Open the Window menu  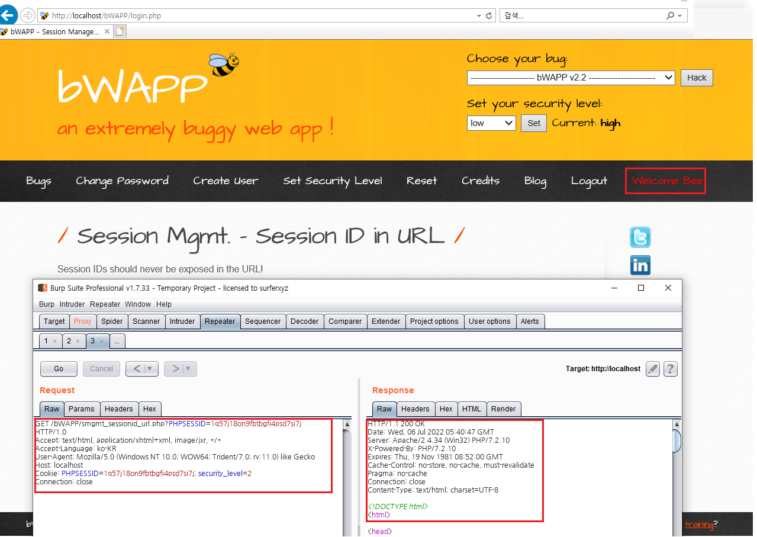point(137,304)
